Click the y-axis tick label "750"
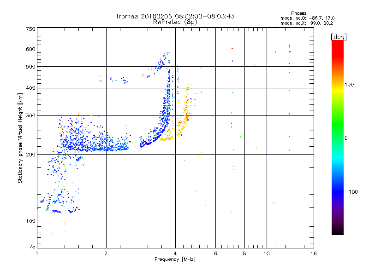Screen dimensions: 369x276 30,29
